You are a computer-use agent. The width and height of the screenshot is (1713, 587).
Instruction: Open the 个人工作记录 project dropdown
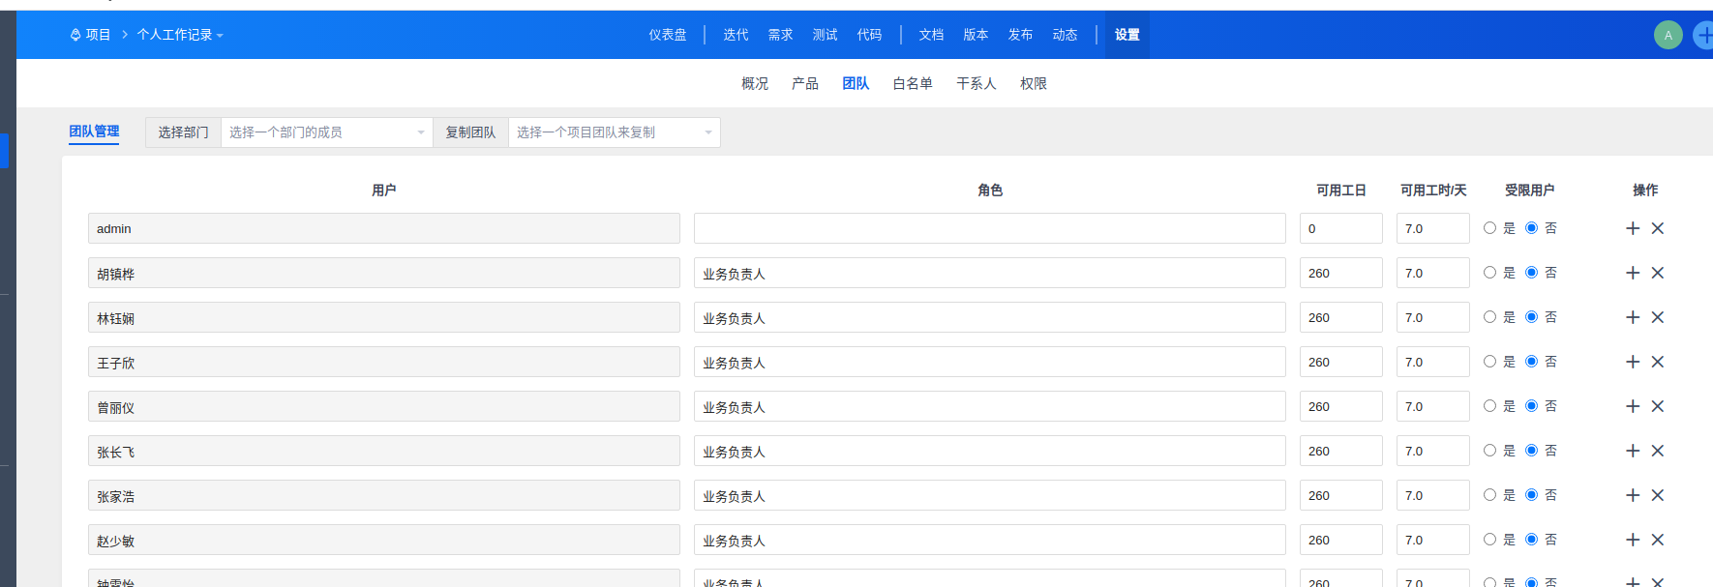point(180,35)
